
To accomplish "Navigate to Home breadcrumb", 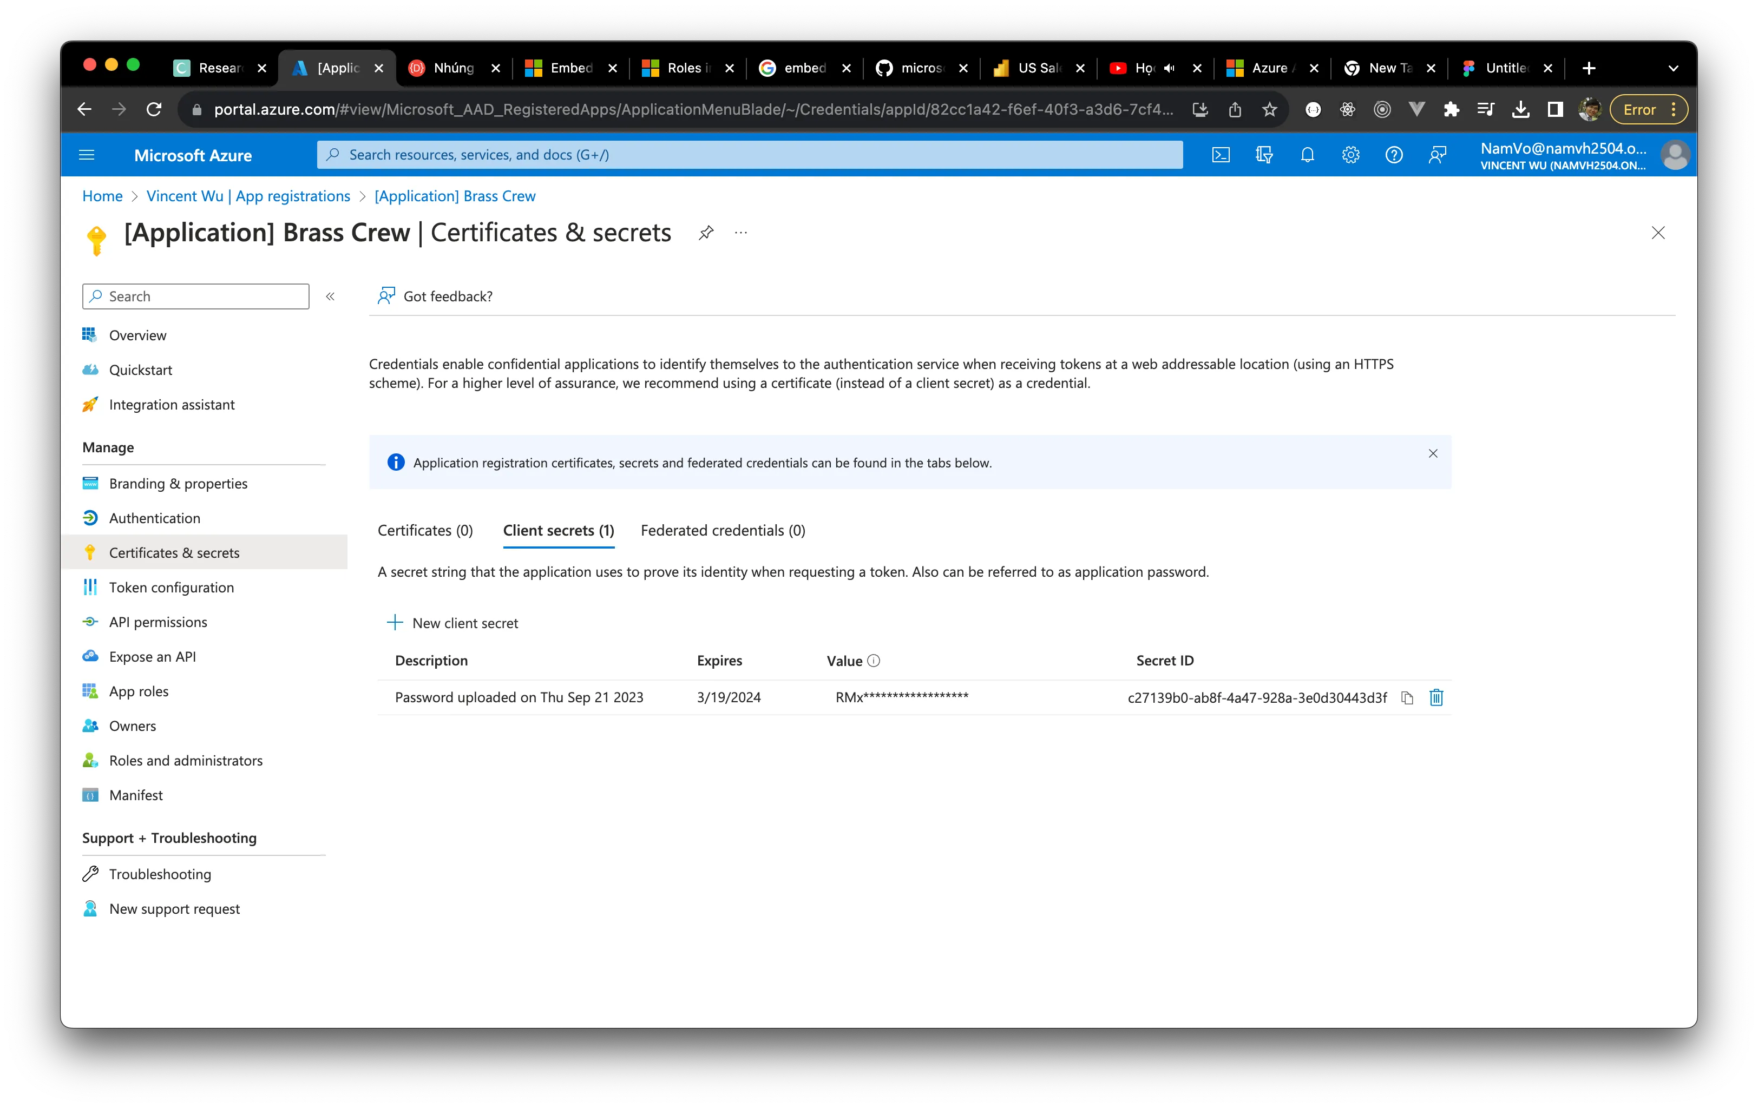I will (x=101, y=196).
